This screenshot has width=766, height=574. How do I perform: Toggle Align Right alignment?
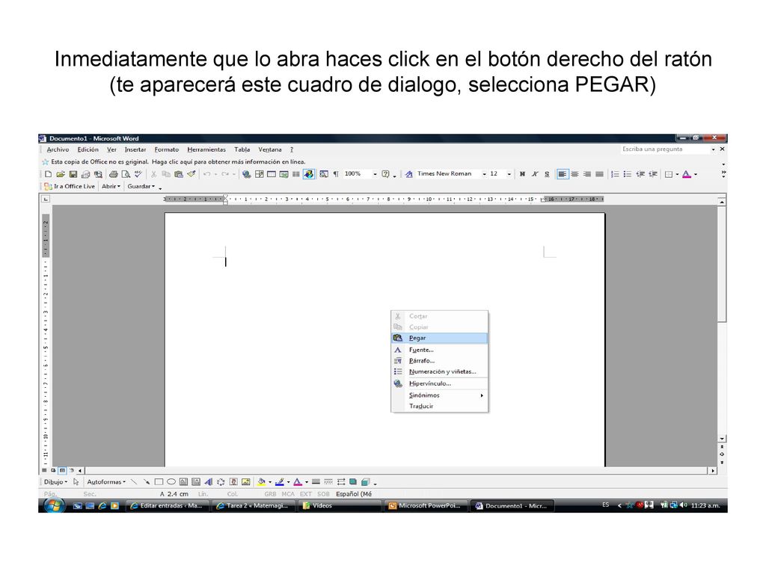point(587,174)
